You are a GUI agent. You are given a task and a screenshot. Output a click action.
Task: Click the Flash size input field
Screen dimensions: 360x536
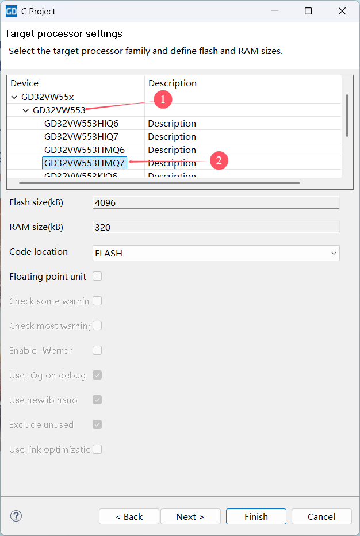click(216, 202)
